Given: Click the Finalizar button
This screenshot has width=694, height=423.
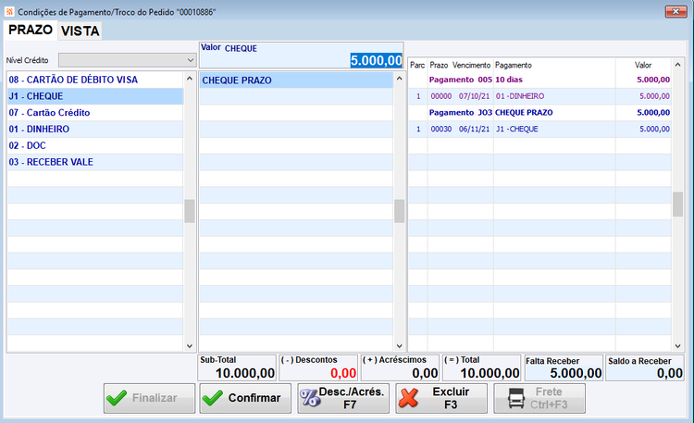Looking at the screenshot, I should coord(150,398).
